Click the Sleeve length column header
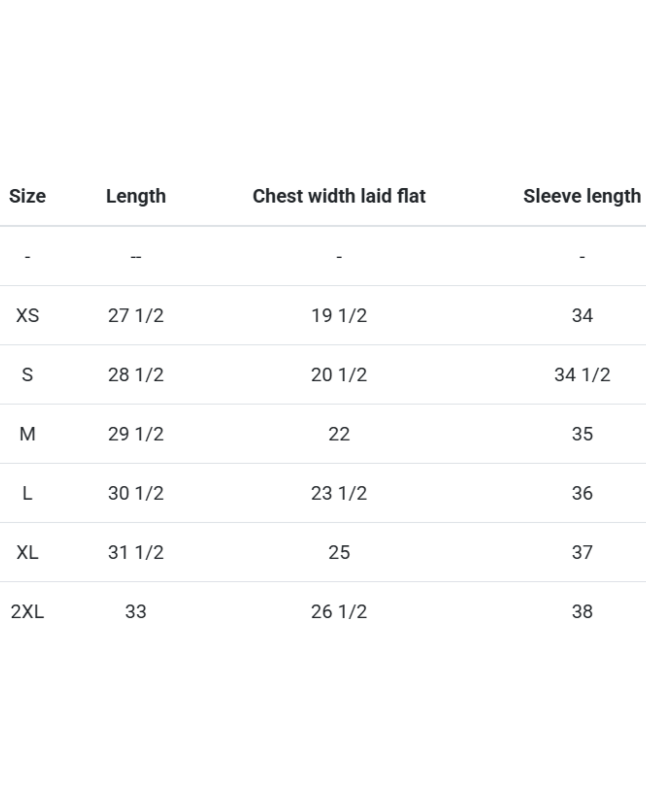This screenshot has width=646, height=808. click(582, 196)
